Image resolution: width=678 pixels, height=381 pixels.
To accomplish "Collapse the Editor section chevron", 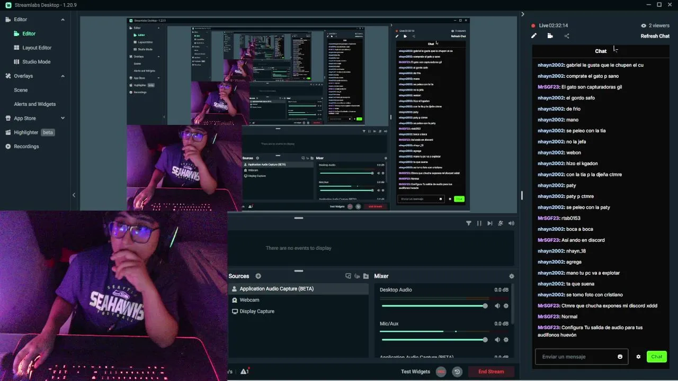I will 63,20.
